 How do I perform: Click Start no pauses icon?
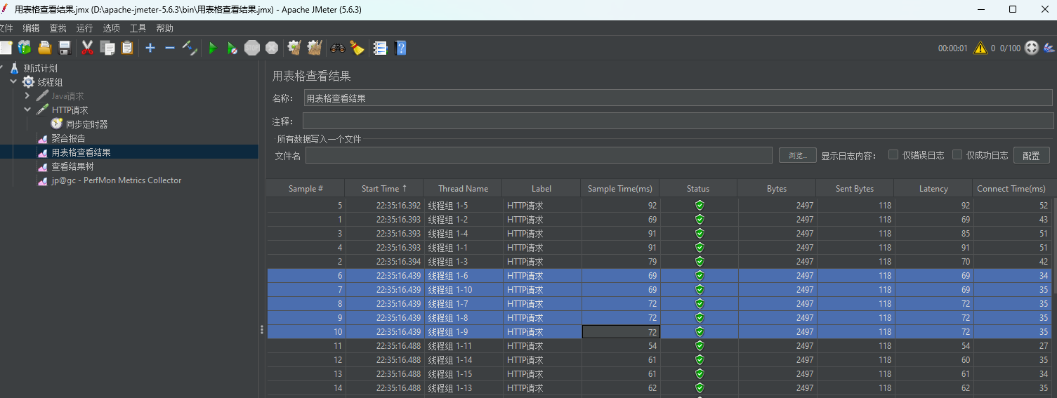pos(232,48)
